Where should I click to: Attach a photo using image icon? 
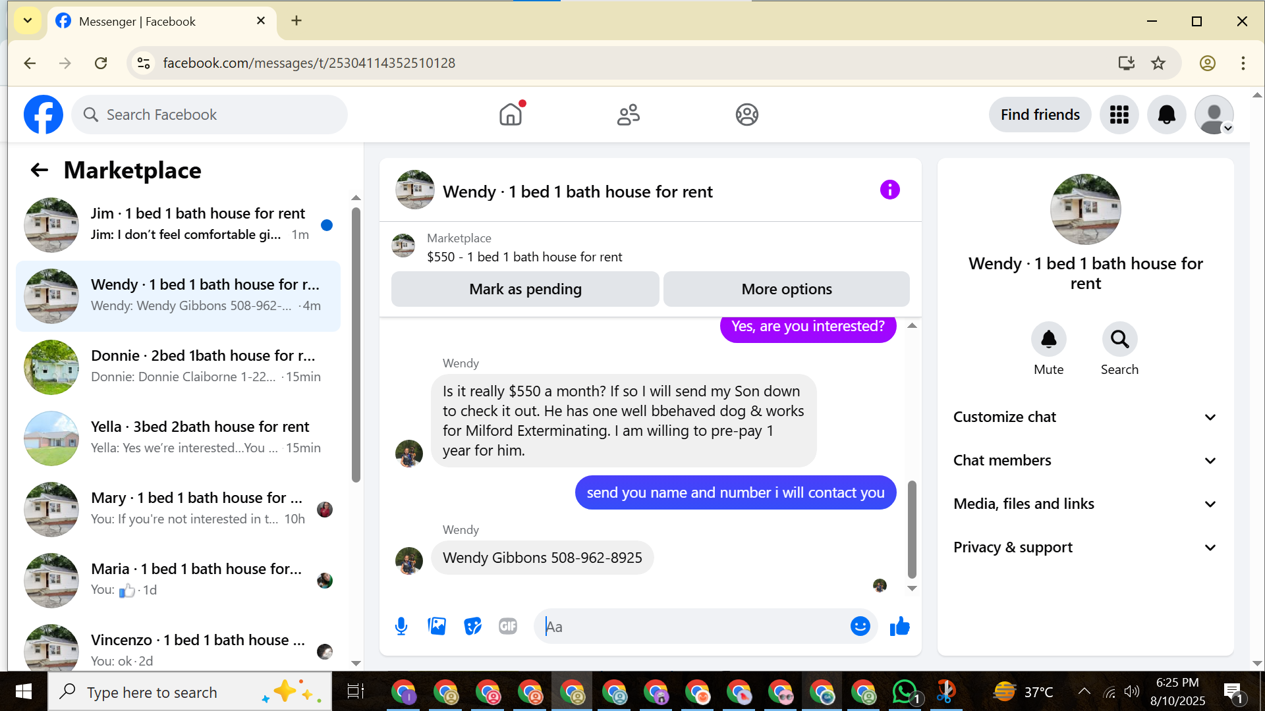437,626
